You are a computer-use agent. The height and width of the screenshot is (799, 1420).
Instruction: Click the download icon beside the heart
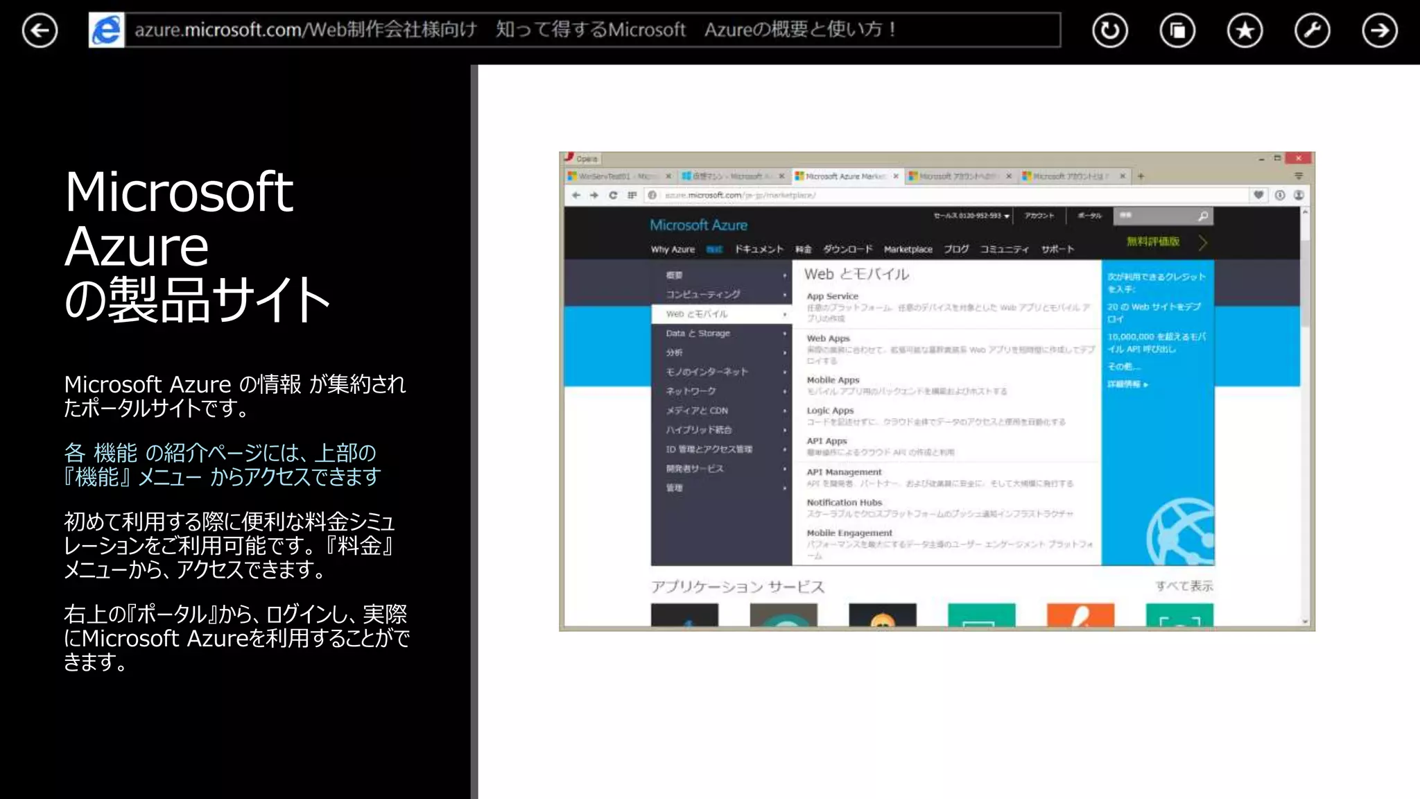pos(1280,196)
